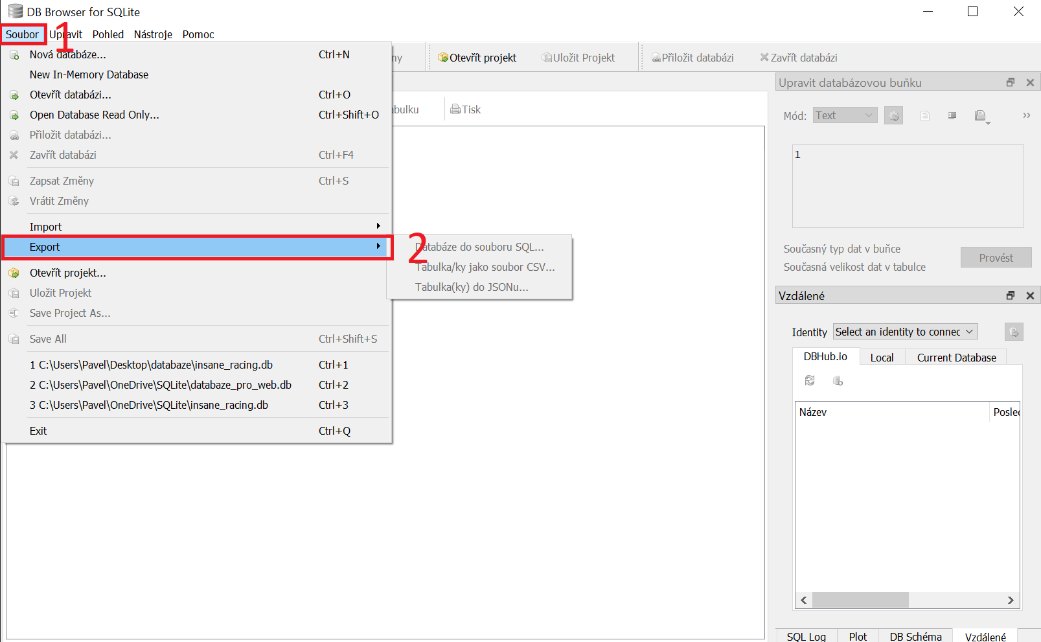Switch to the DBHub.io tab
Image resolution: width=1041 pixels, height=642 pixels.
[x=825, y=356]
